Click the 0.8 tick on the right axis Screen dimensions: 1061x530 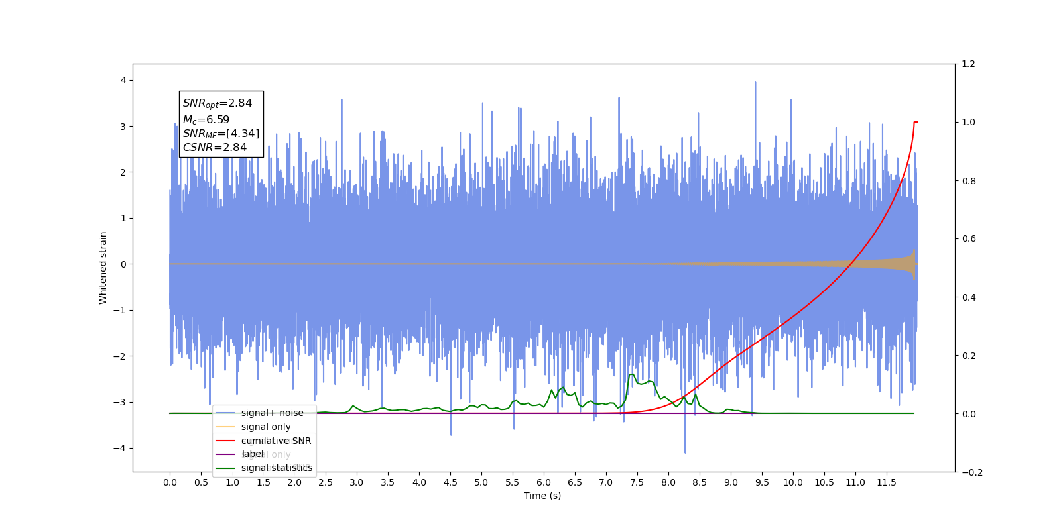(969, 181)
